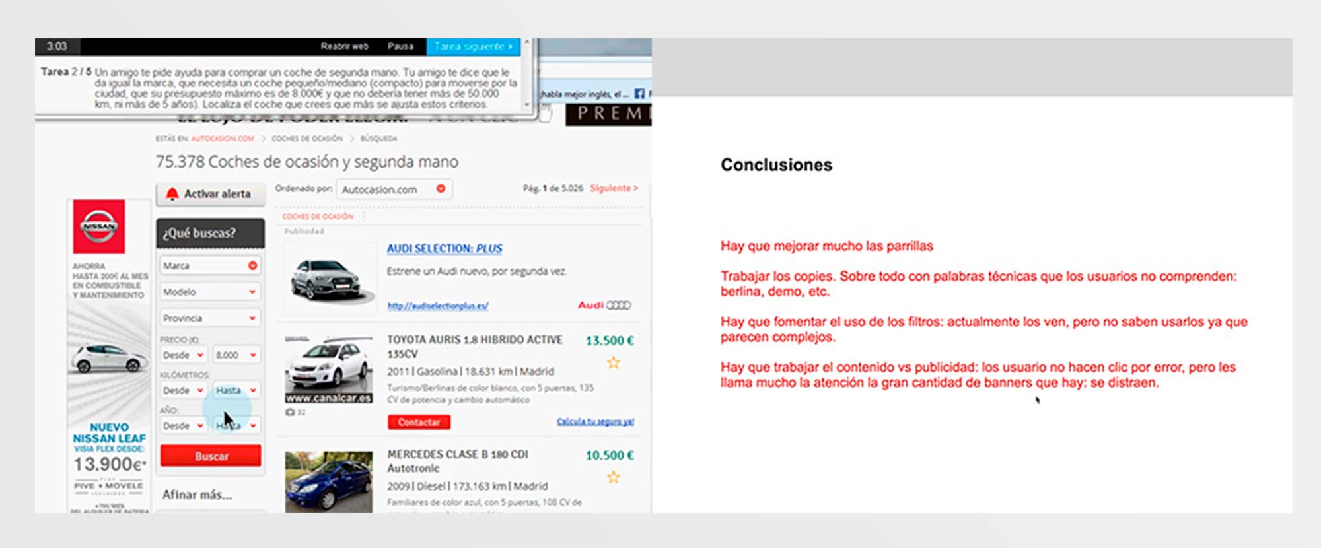Click the 75.378 Coches de ocasión heading
This screenshot has height=548, width=1321.
[306, 162]
